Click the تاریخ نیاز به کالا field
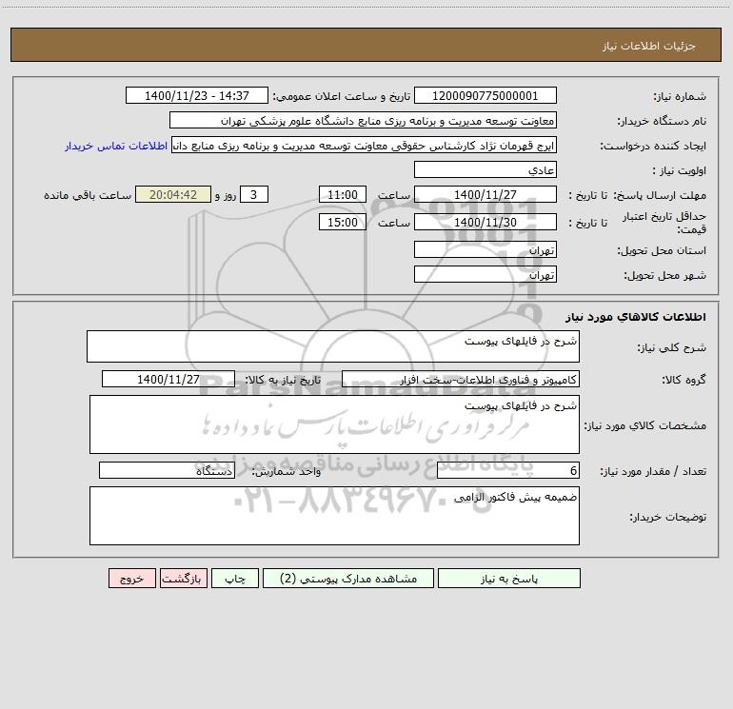This screenshot has width=733, height=709. pyautogui.click(x=168, y=379)
